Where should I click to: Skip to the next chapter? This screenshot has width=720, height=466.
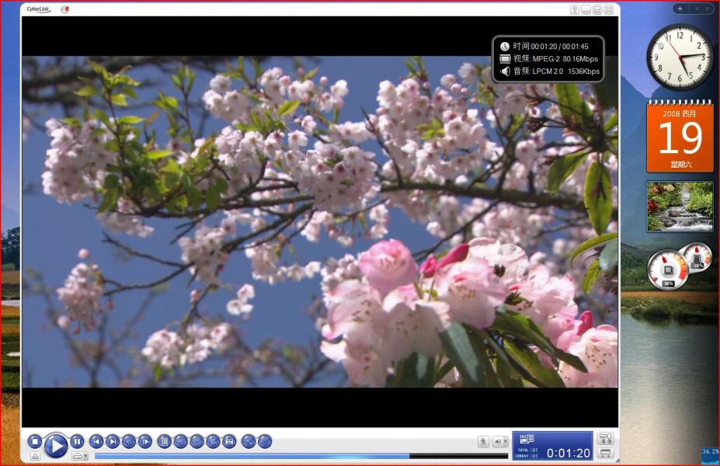tap(113, 442)
